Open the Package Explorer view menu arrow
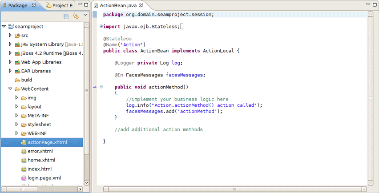The width and height of the screenshot is (379, 193). 85,16
